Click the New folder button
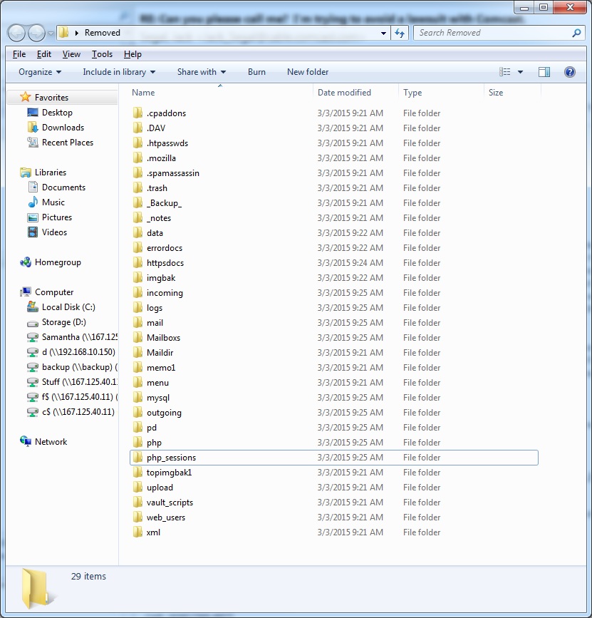Image resolution: width=592 pixels, height=618 pixels. [308, 72]
